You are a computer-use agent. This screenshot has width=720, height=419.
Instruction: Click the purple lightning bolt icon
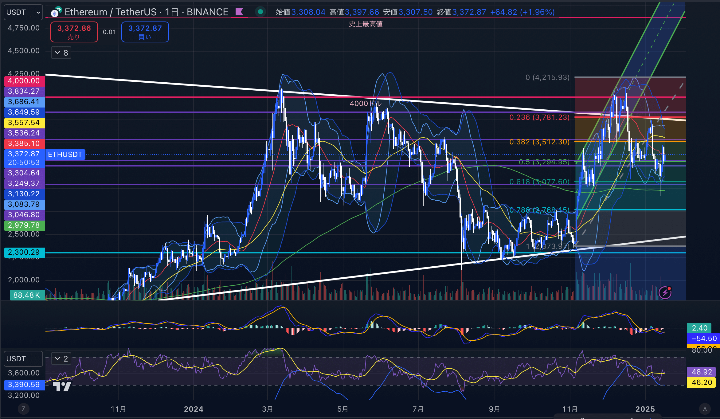(665, 293)
